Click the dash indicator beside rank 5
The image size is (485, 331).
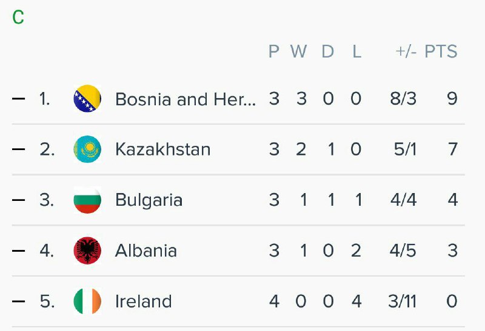pyautogui.click(x=19, y=301)
